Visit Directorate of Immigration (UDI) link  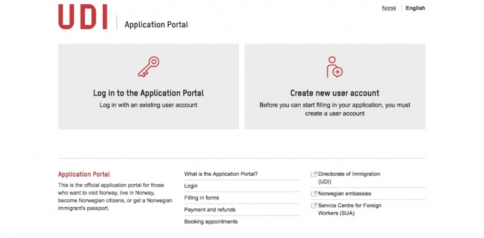click(x=349, y=178)
